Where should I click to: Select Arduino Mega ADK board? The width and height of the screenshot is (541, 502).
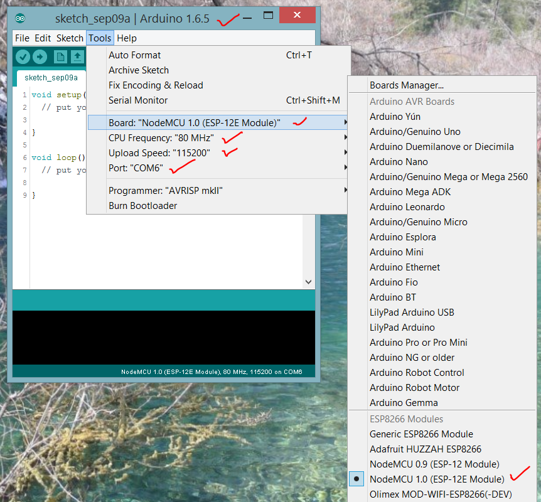pyautogui.click(x=442, y=192)
